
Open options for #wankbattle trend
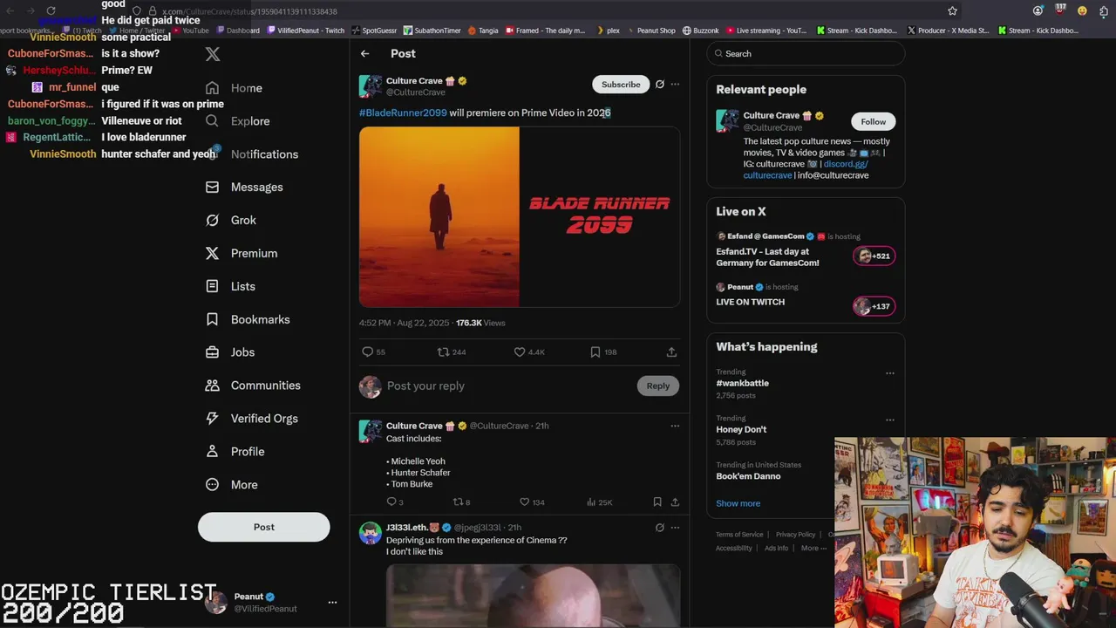click(890, 372)
